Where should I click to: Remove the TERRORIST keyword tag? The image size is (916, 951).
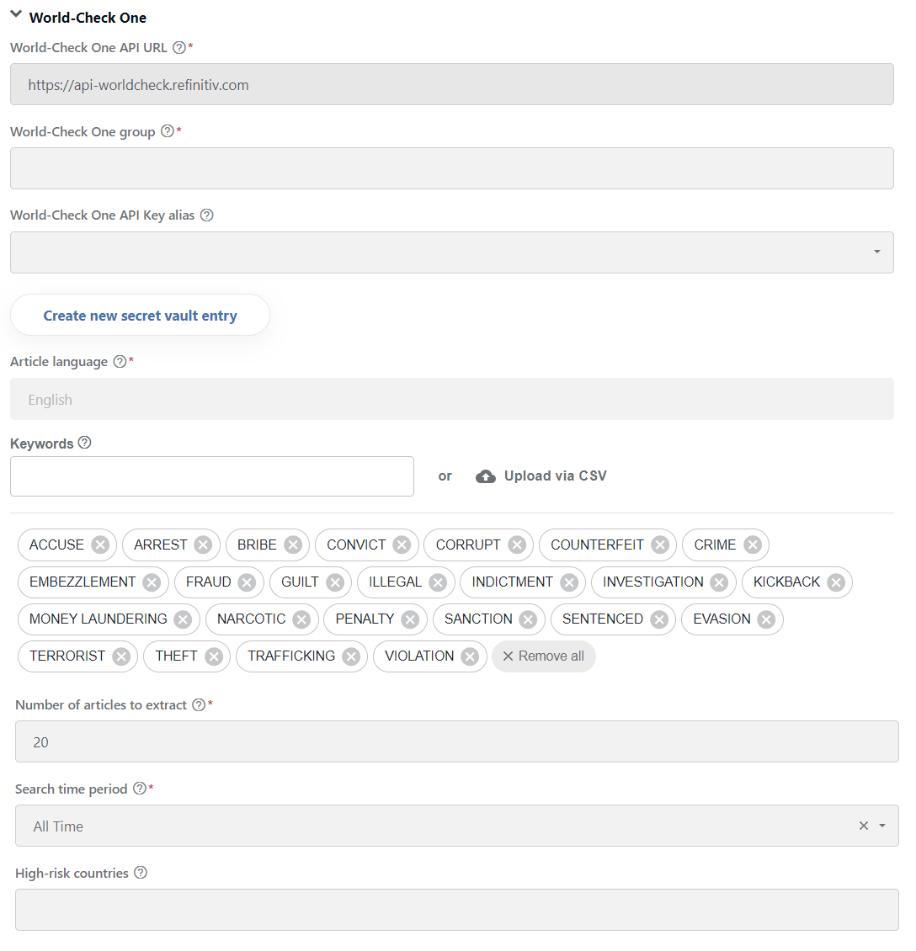pyautogui.click(x=121, y=656)
